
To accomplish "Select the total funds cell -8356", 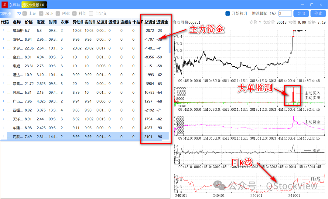I will [149, 57].
